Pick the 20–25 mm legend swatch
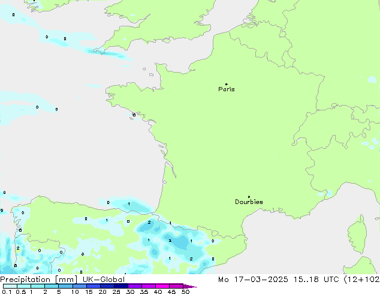This screenshot has height=294, width=380. click(107, 286)
